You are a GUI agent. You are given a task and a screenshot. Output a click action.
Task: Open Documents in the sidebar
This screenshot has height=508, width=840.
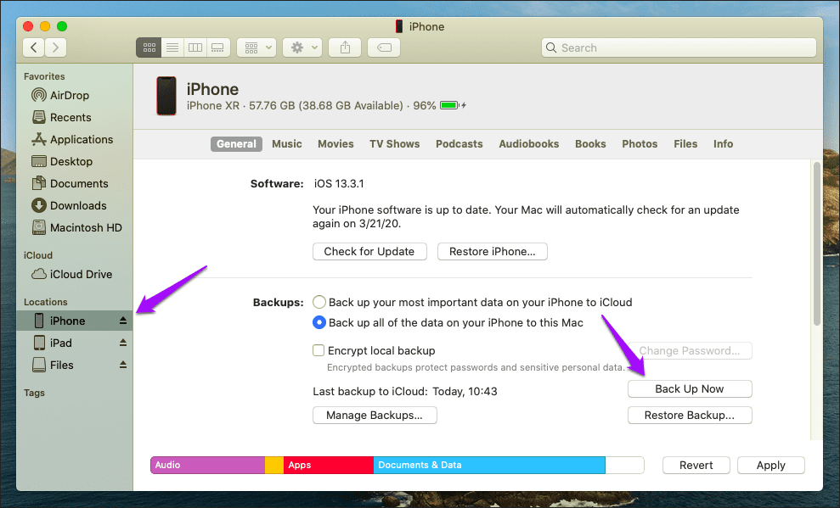point(75,183)
